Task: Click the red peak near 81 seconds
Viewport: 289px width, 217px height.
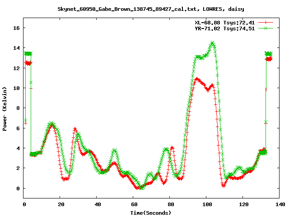Action: tap(172, 147)
